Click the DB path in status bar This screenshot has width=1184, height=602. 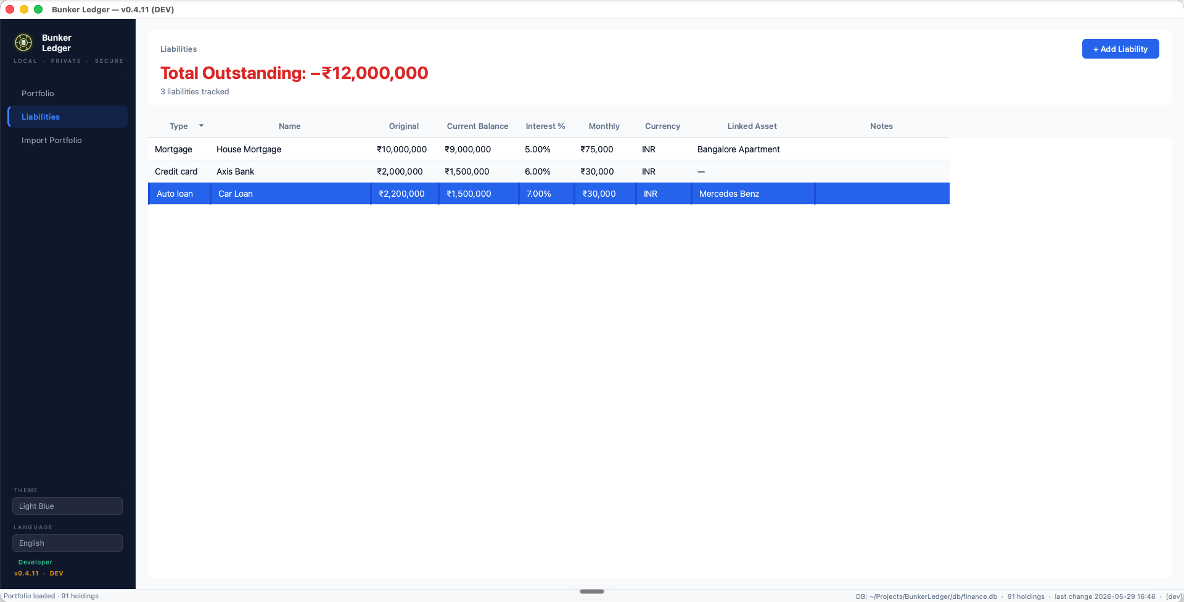point(926,596)
